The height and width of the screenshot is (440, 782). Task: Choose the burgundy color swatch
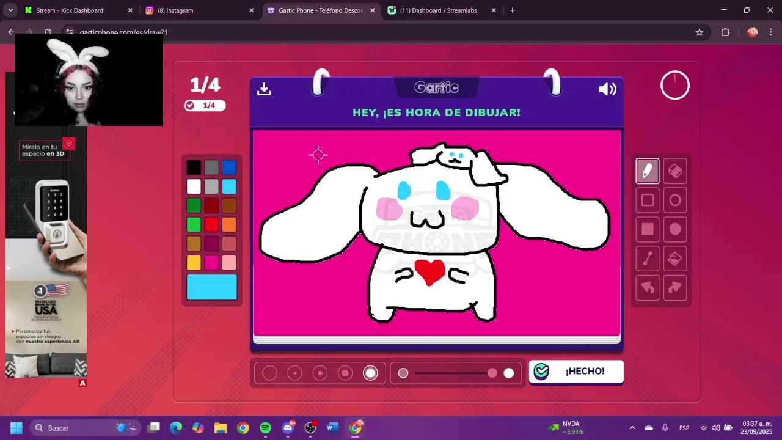pyautogui.click(x=211, y=243)
